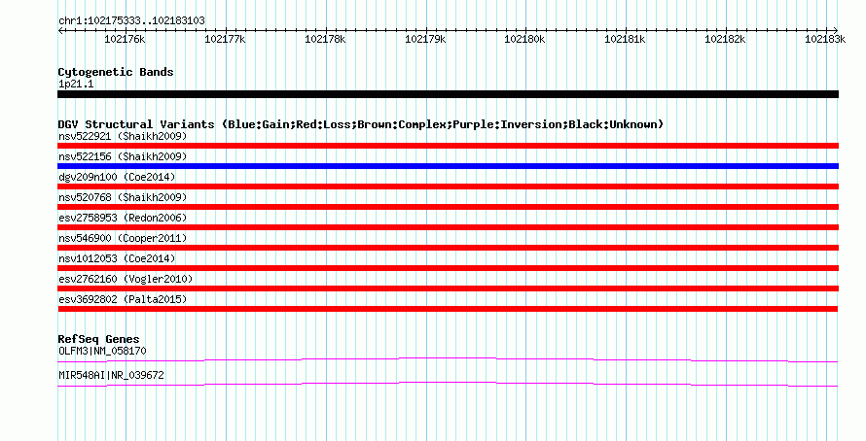Click the 102177k ruler tick label

pyautogui.click(x=225, y=39)
